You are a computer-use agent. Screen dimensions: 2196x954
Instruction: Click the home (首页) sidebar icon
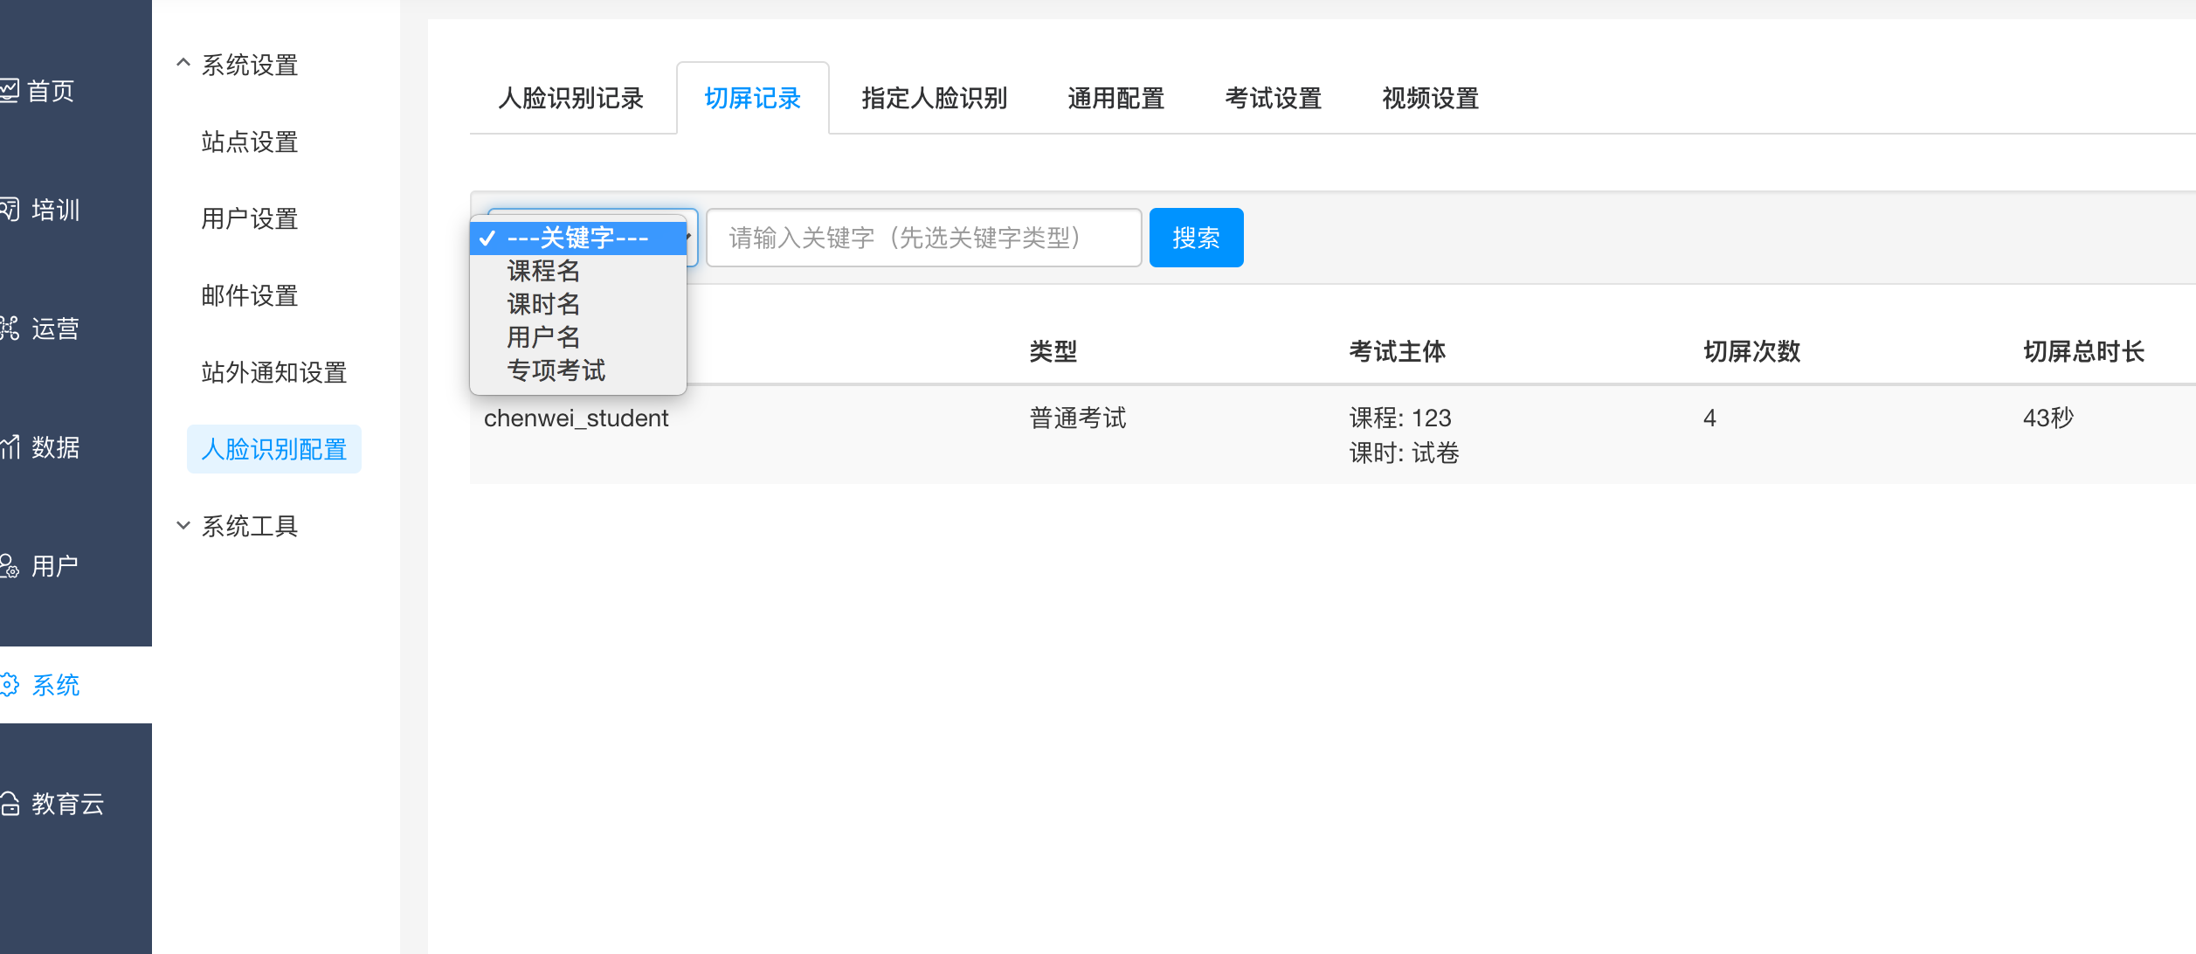[9, 90]
